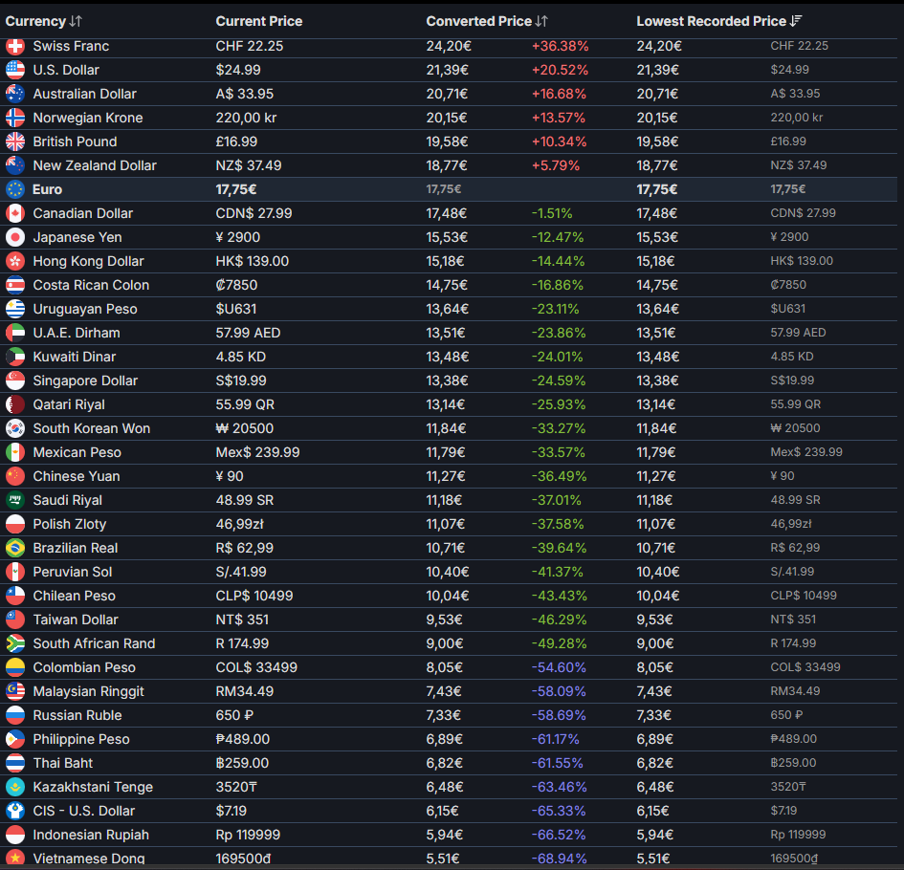Click current price CHF 22.25
The image size is (904, 870).
pos(250,46)
